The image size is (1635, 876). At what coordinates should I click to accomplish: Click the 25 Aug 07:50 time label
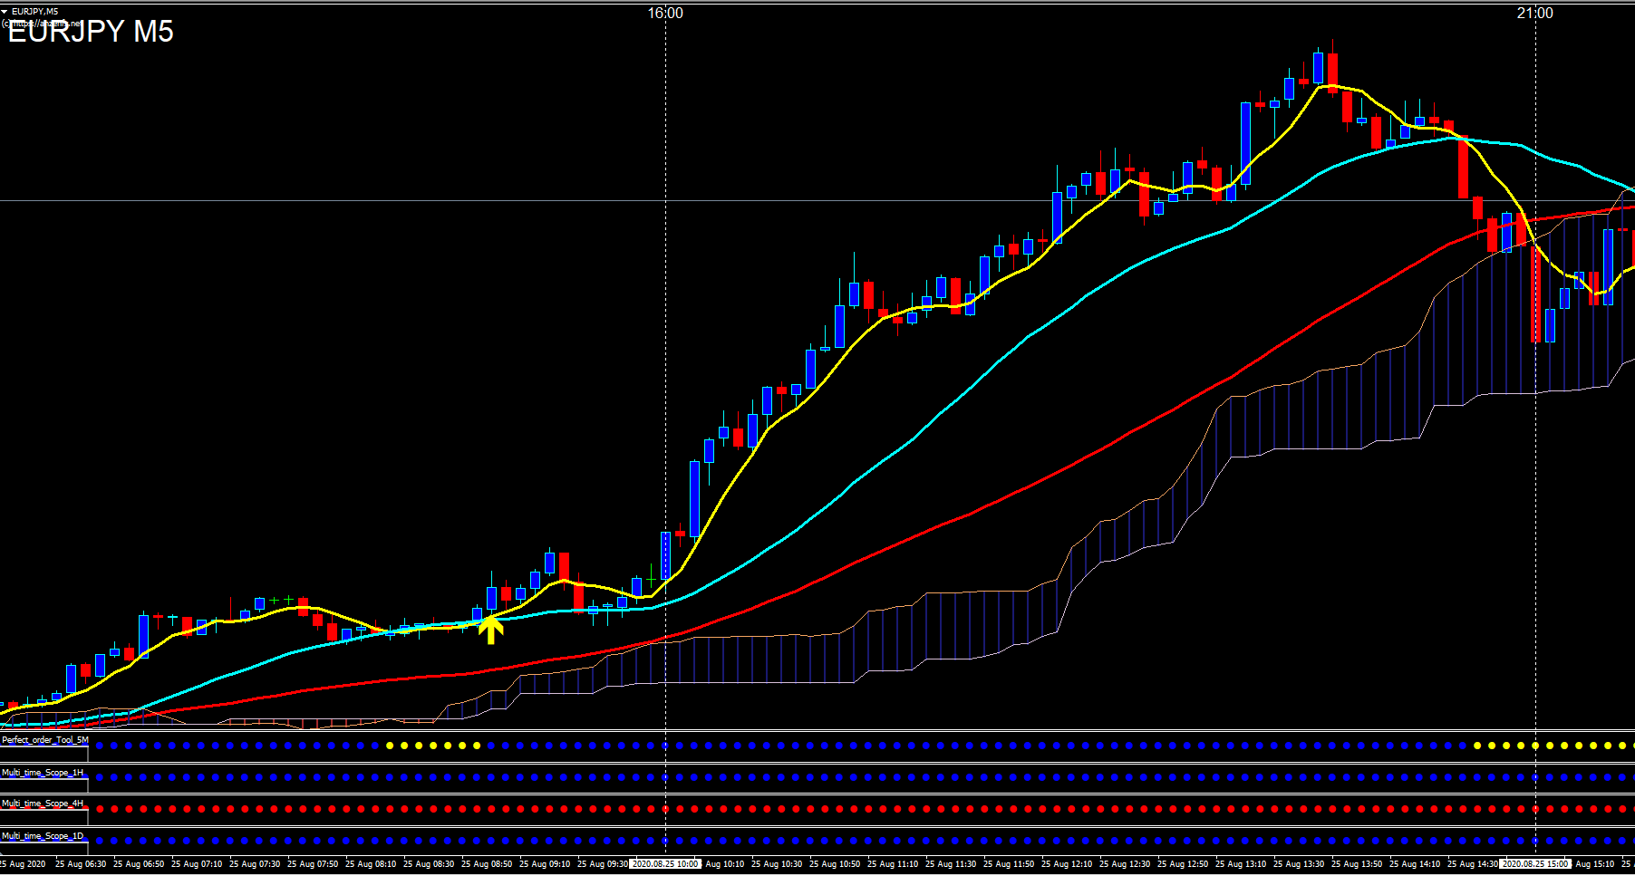(313, 864)
